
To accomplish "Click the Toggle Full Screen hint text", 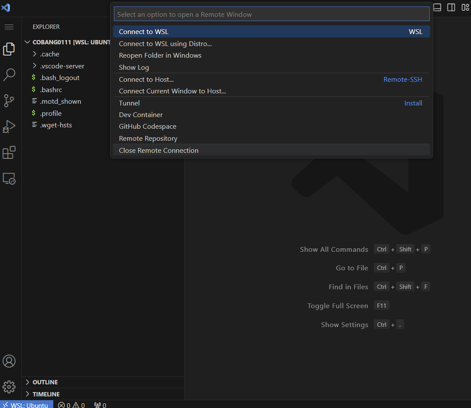I will (338, 306).
